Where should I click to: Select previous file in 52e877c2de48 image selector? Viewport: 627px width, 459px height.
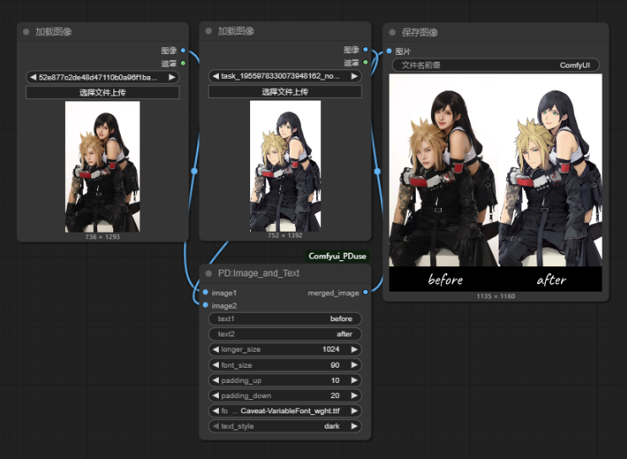click(33, 77)
